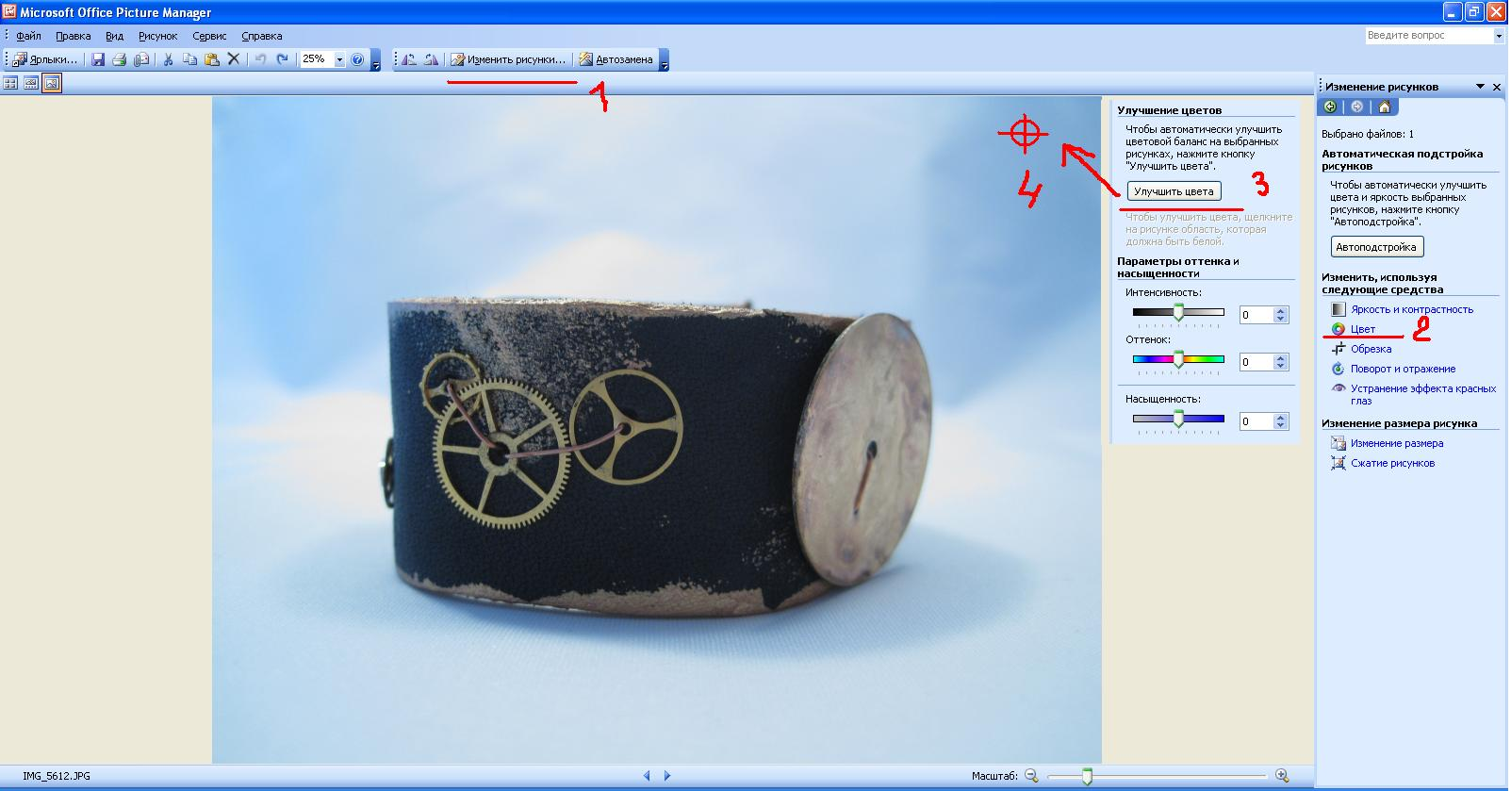Open the 25% zoom dropdown
The image size is (1511, 791).
point(339,59)
